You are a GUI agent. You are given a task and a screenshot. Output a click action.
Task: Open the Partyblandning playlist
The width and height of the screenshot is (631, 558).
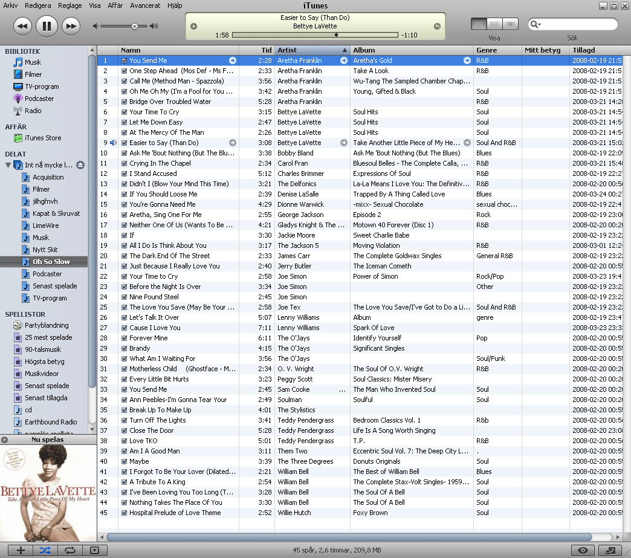[x=47, y=325]
